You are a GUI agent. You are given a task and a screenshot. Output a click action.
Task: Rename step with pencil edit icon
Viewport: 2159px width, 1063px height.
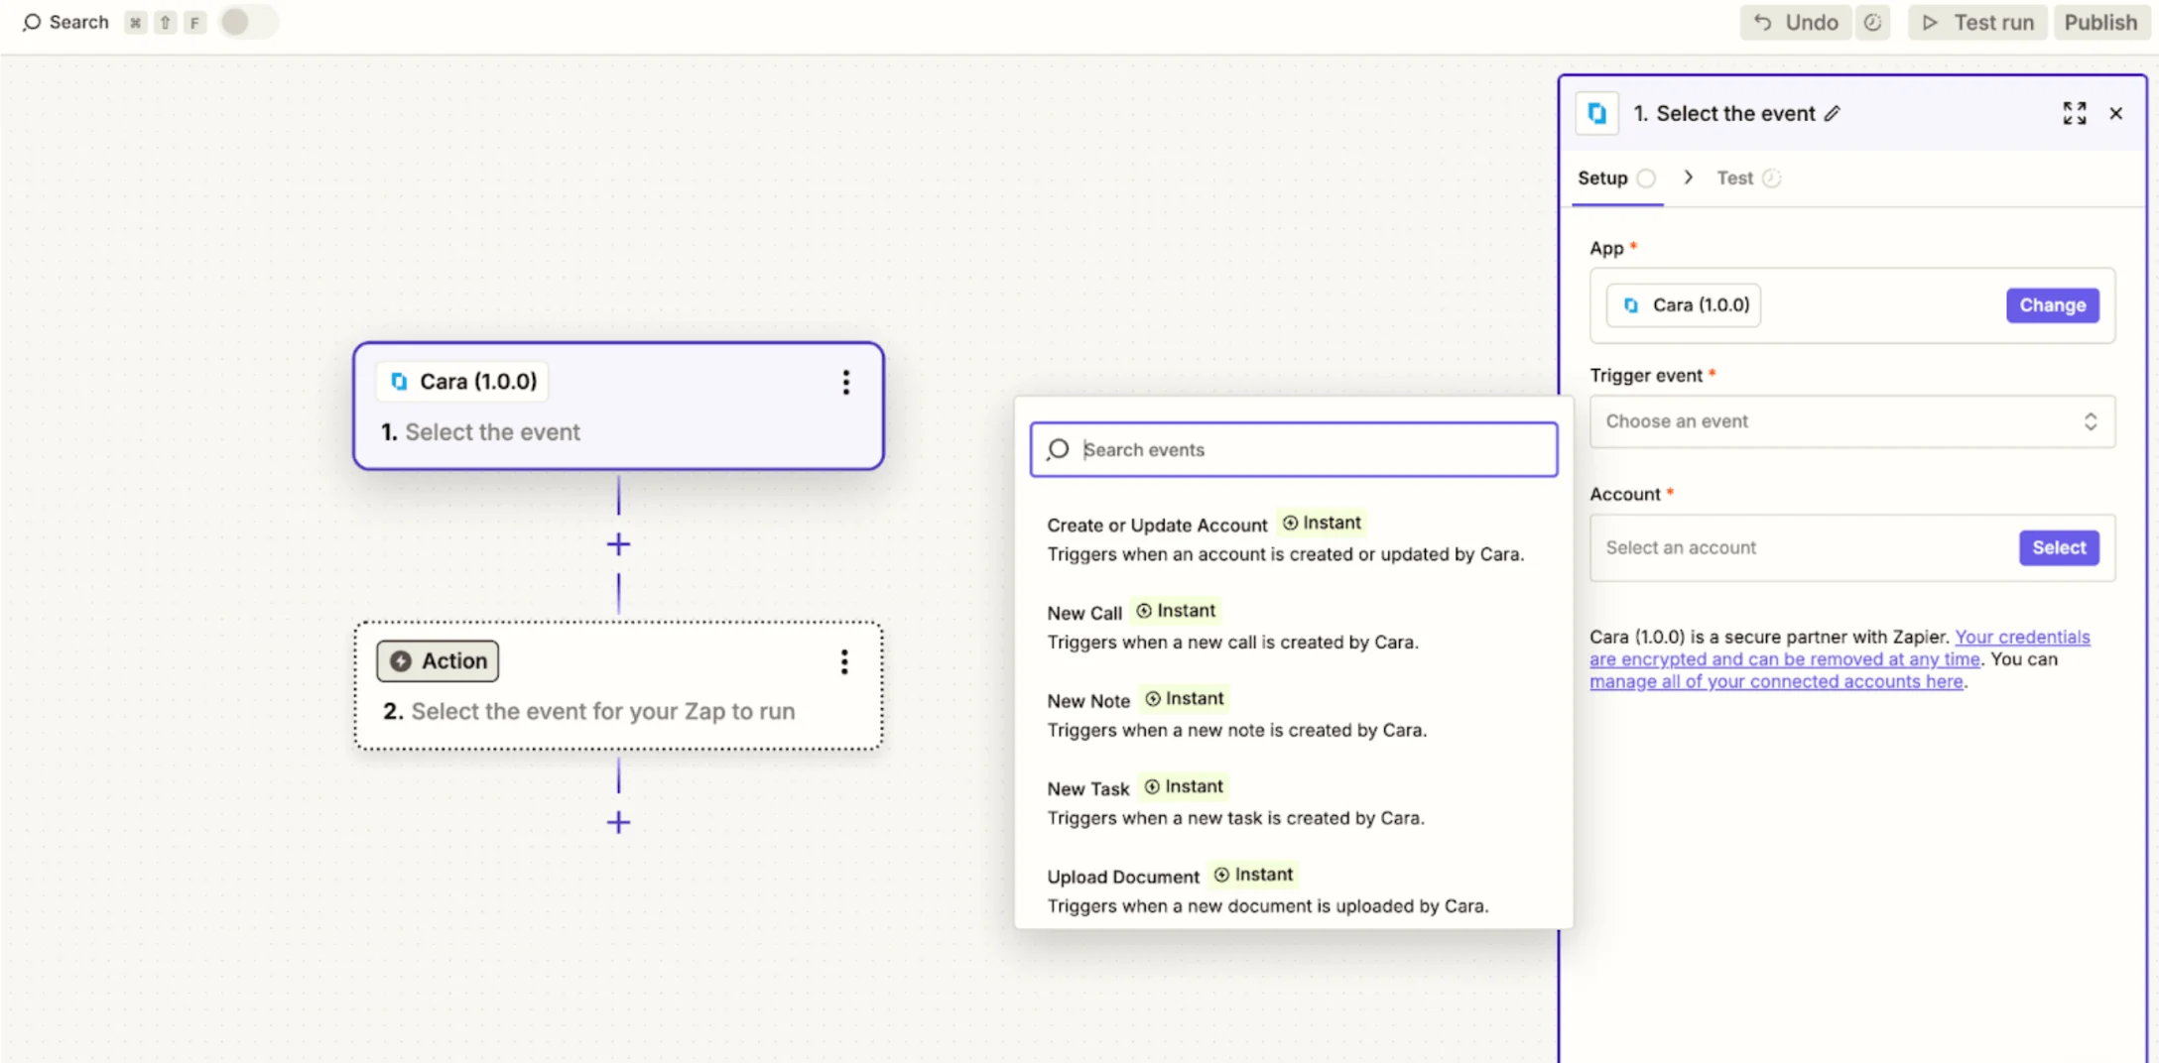pyautogui.click(x=1833, y=113)
